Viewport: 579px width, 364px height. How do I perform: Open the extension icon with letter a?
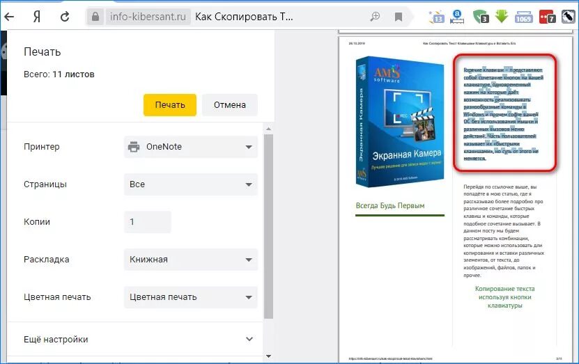point(457,17)
